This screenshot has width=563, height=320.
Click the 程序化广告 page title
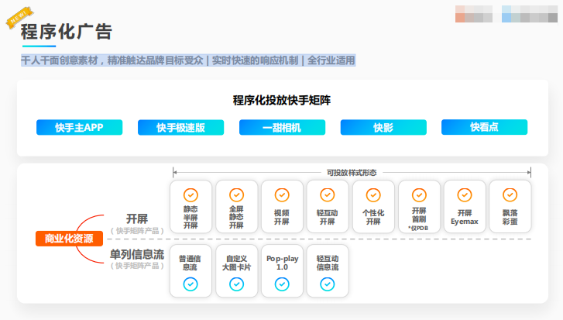[x=67, y=32]
